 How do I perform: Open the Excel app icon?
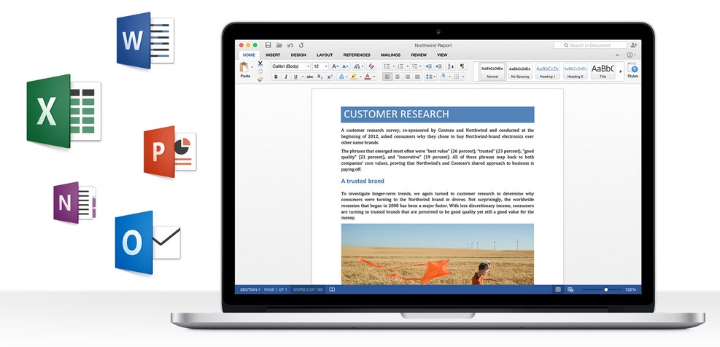coord(63,111)
